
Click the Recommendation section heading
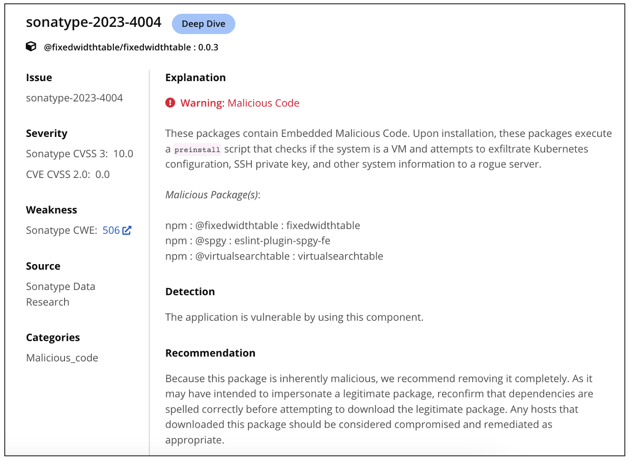click(x=210, y=353)
